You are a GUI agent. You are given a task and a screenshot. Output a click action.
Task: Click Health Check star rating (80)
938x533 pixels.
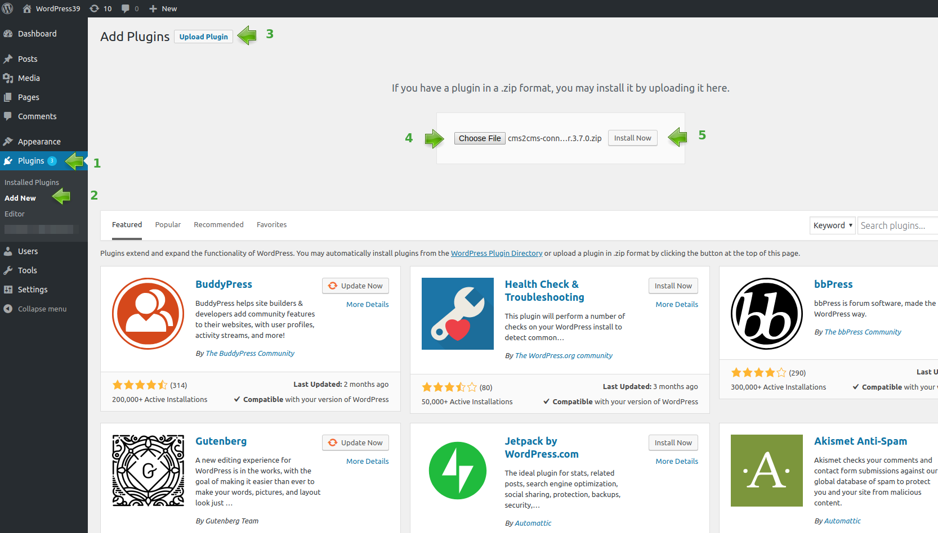(x=450, y=387)
